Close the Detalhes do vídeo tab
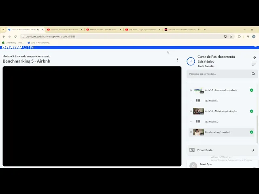Viewport: 259px width, 194px height. pyautogui.click(x=121, y=30)
